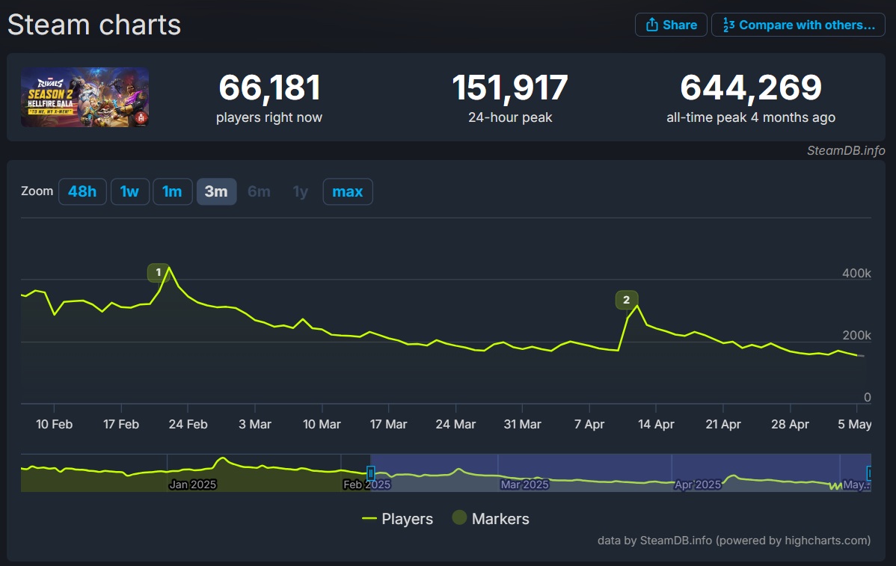The image size is (896, 566).
Task: Click the 3 Mar axis label
Action: [255, 425]
